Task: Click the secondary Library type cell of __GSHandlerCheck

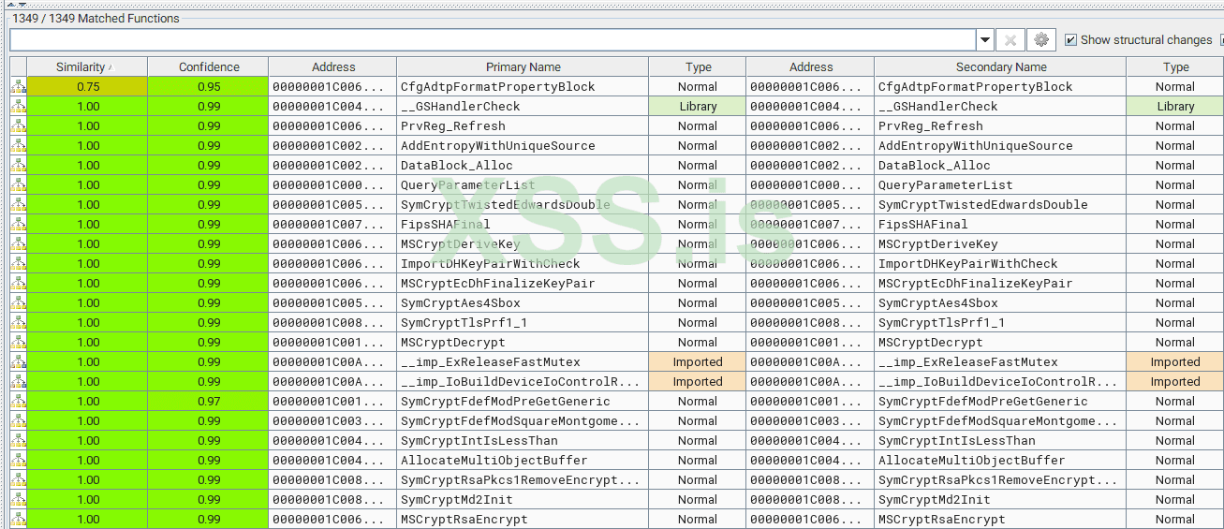Action: click(x=1174, y=107)
